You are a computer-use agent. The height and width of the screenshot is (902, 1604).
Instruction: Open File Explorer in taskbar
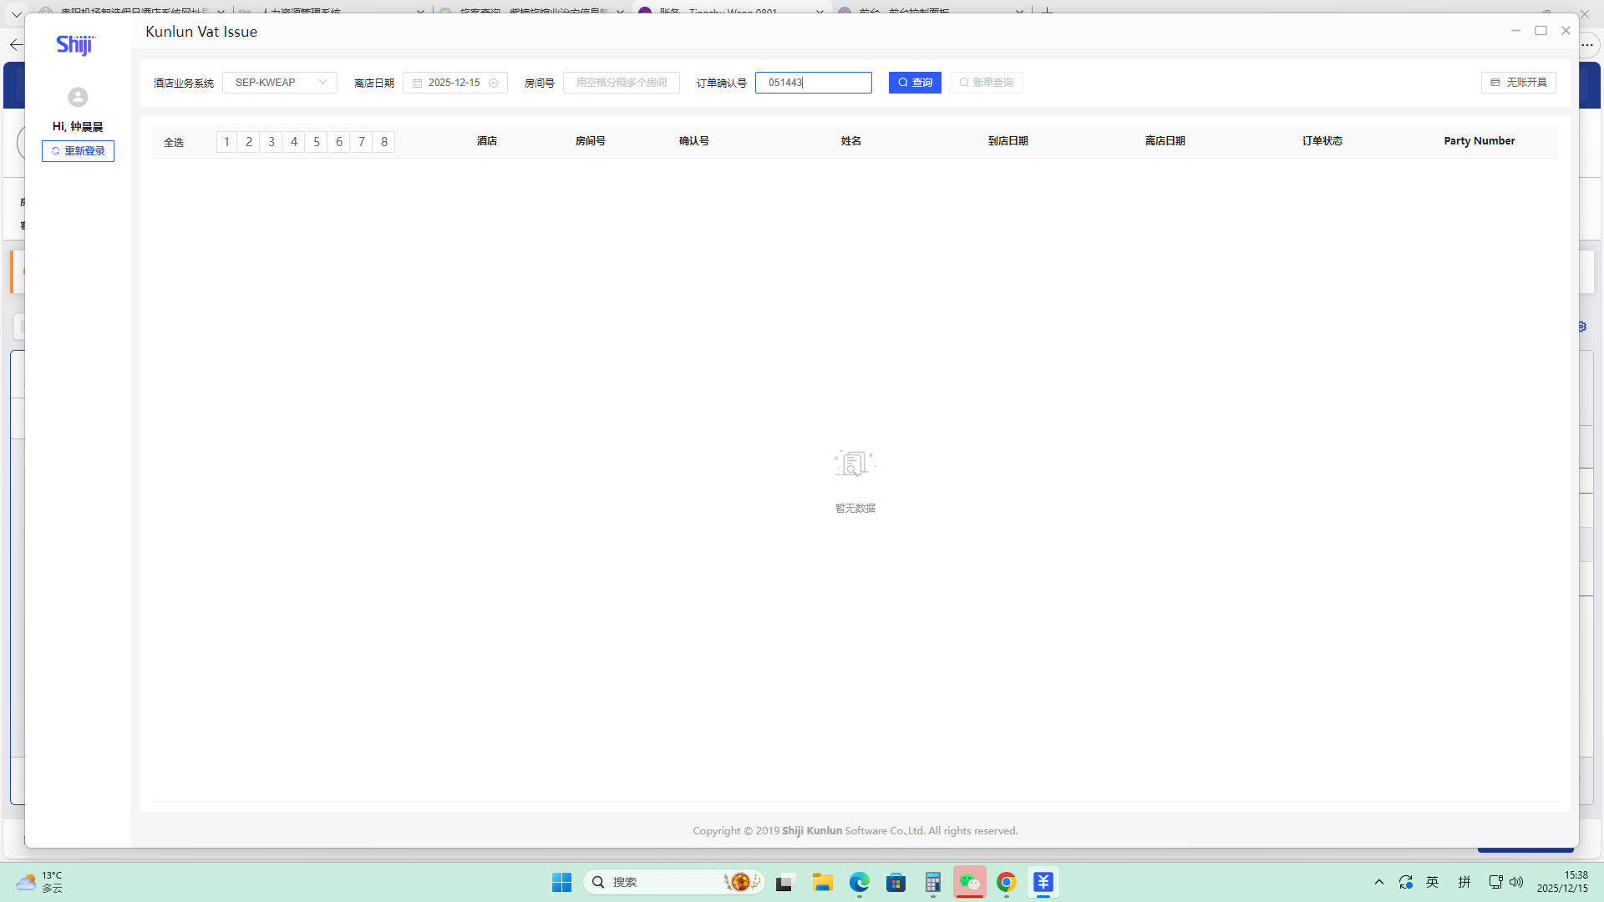(x=822, y=882)
